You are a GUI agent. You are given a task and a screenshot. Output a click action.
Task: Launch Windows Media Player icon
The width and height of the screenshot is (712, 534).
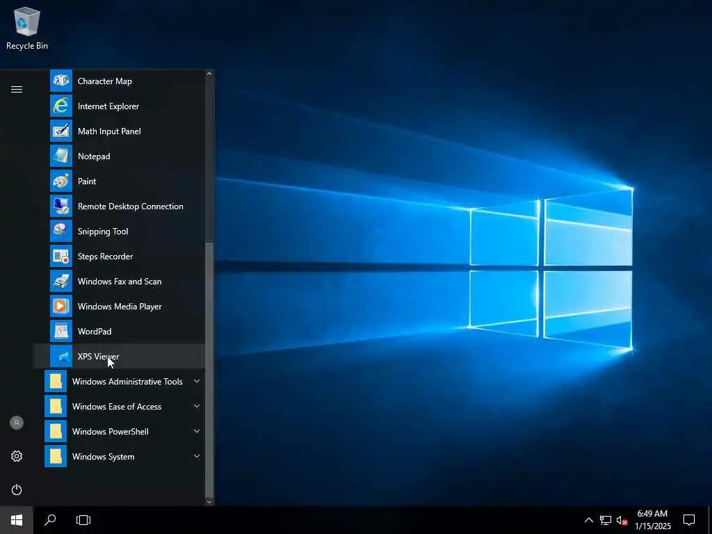[61, 306]
